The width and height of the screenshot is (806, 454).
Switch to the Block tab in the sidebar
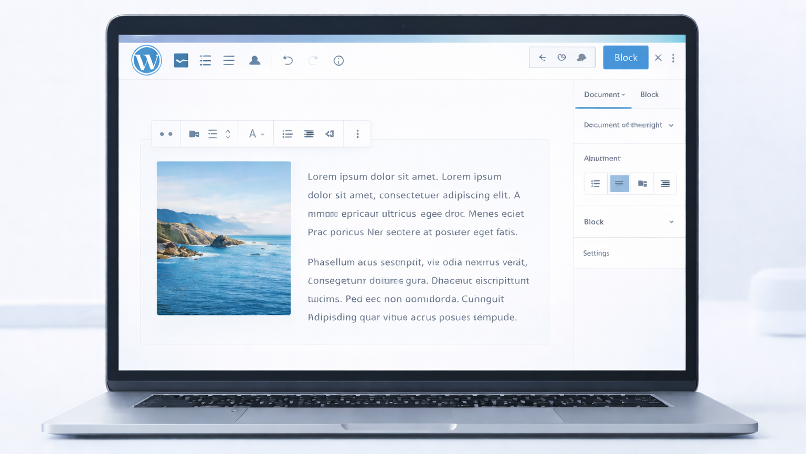point(649,94)
